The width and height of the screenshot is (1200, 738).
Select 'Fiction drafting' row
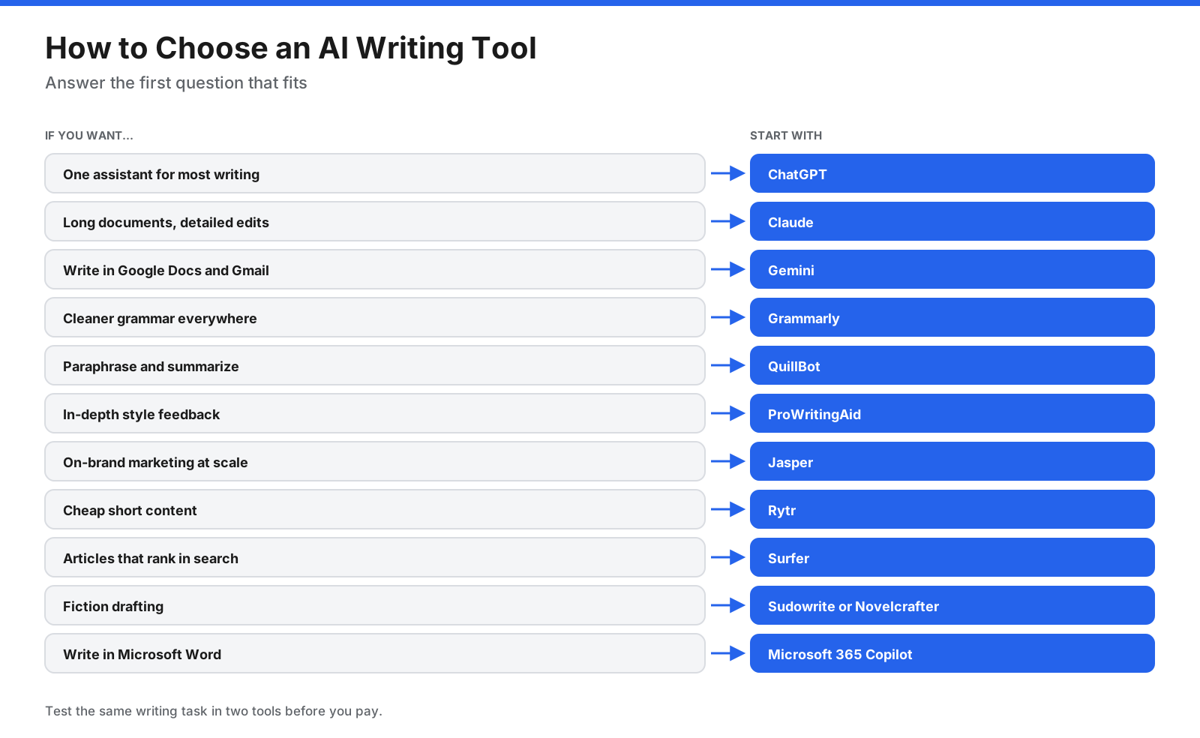pyautogui.click(x=375, y=605)
